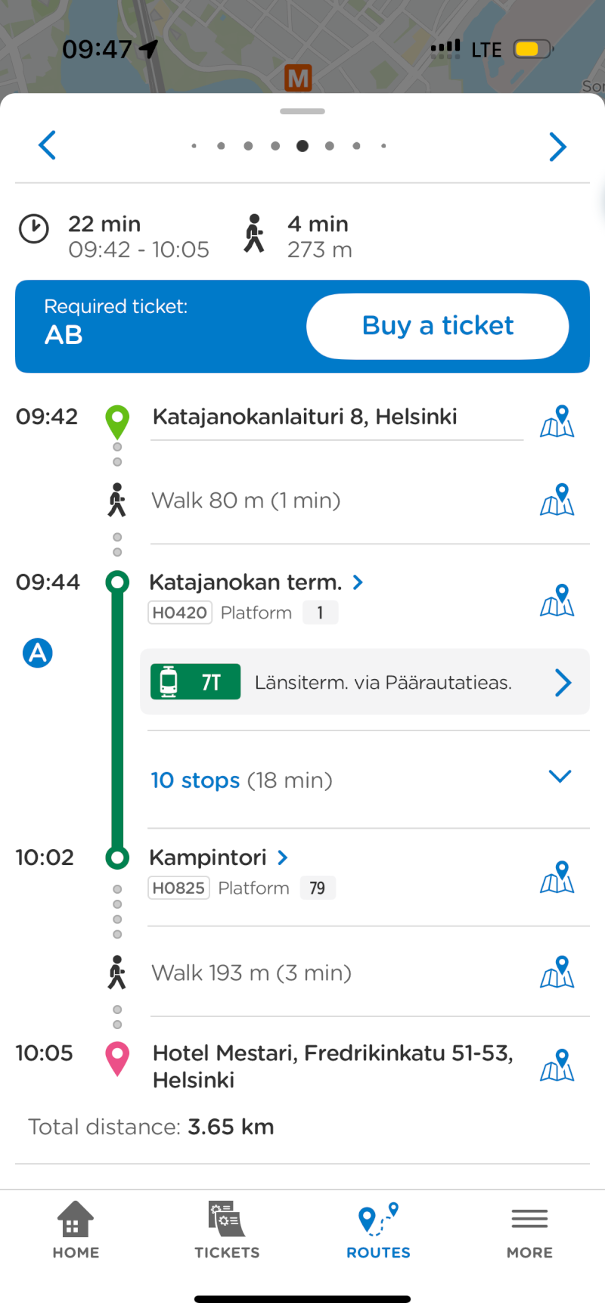The height and width of the screenshot is (1315, 605).
Task: Go to next route option
Action: coord(557,147)
